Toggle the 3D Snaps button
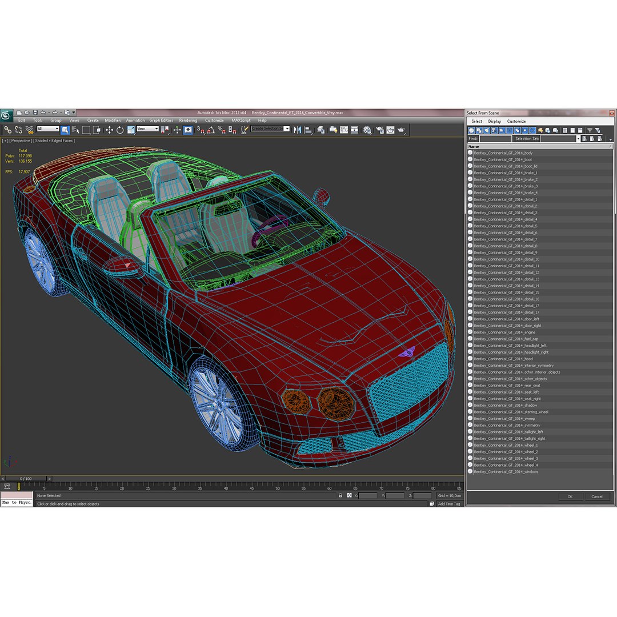The width and height of the screenshot is (617, 617). 201,130
